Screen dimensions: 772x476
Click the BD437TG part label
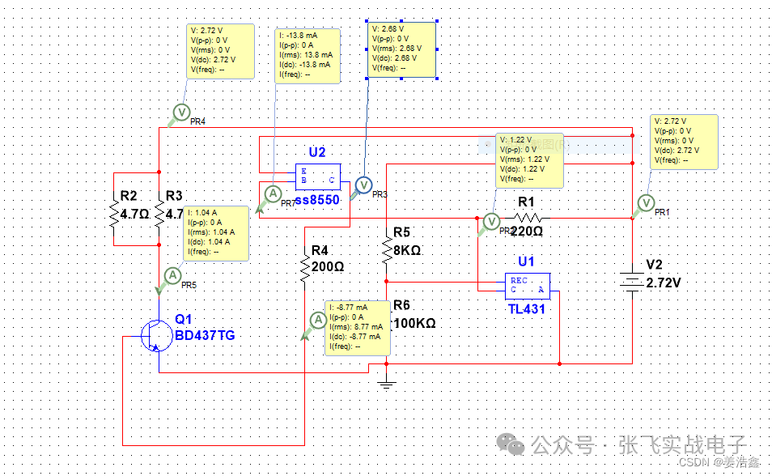[x=205, y=336]
